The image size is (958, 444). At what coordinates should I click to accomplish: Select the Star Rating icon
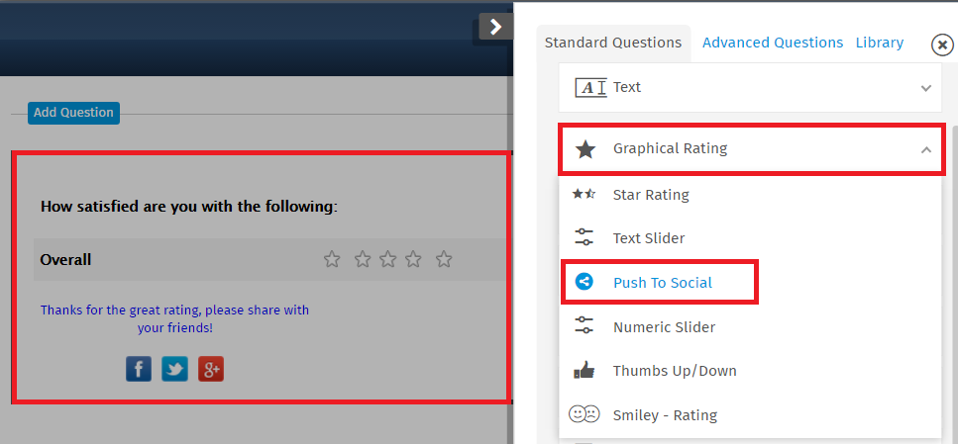(584, 195)
